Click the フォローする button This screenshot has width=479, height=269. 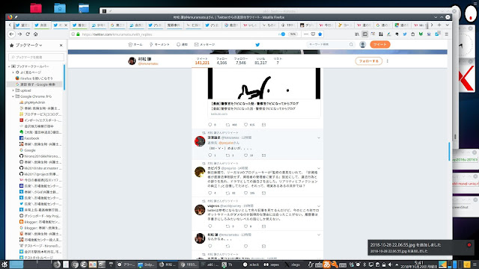pyautogui.click(x=369, y=61)
